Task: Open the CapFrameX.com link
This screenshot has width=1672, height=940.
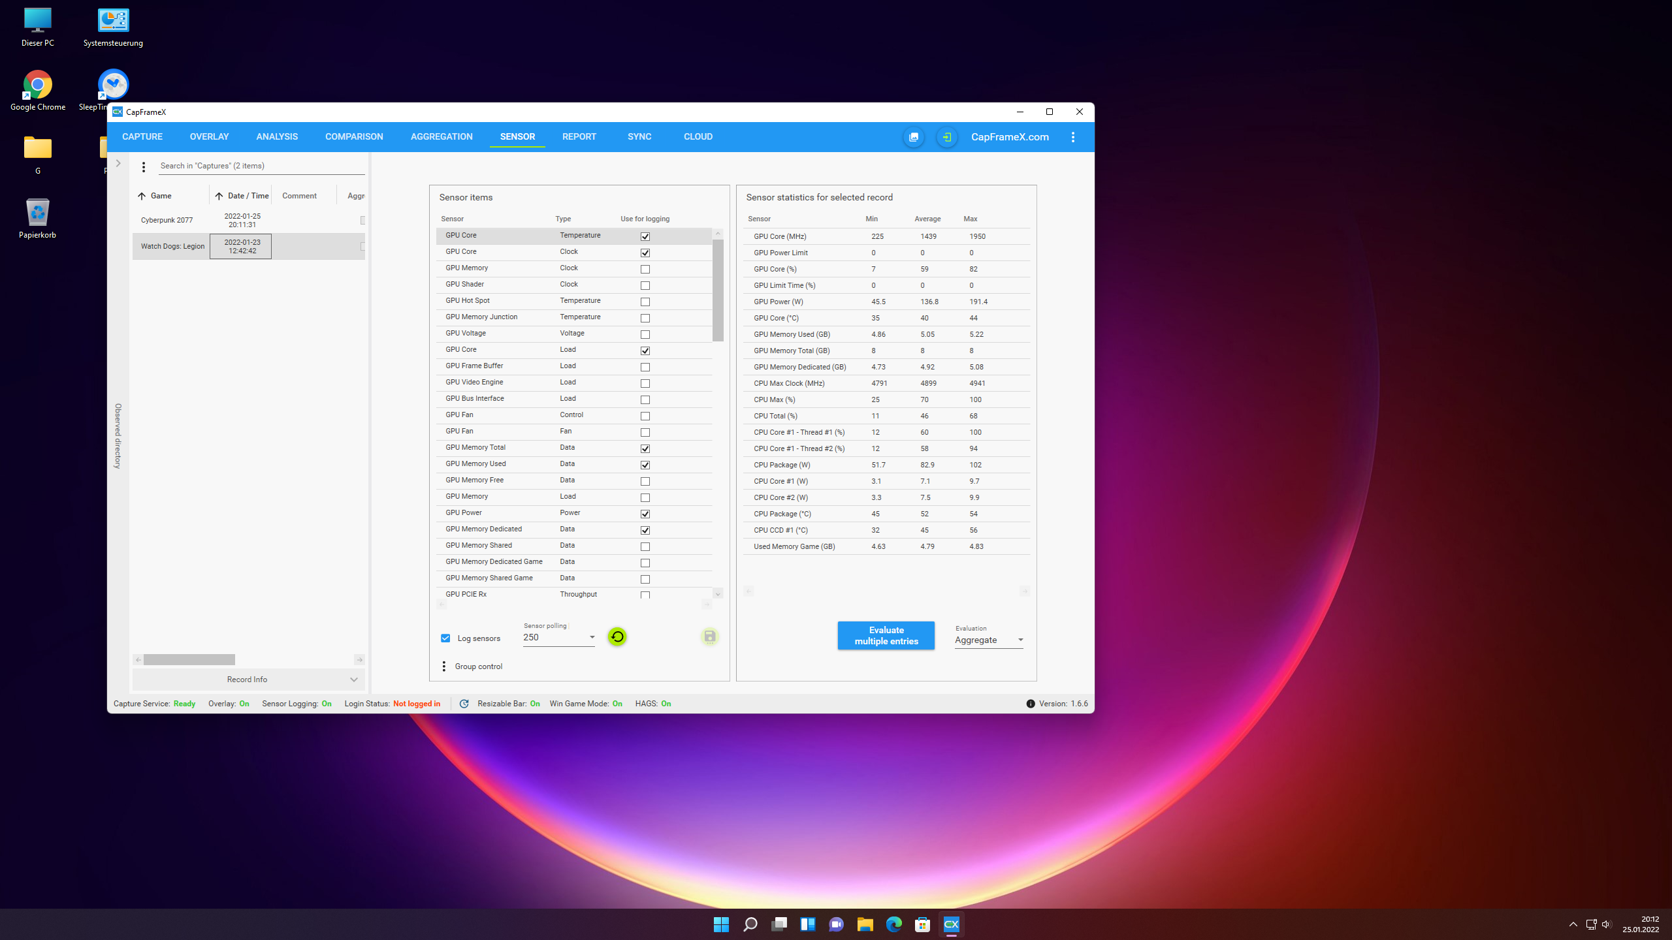Action: point(1009,137)
